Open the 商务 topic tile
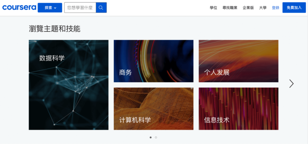Screen dimensions: 308x144 [x=153, y=61]
